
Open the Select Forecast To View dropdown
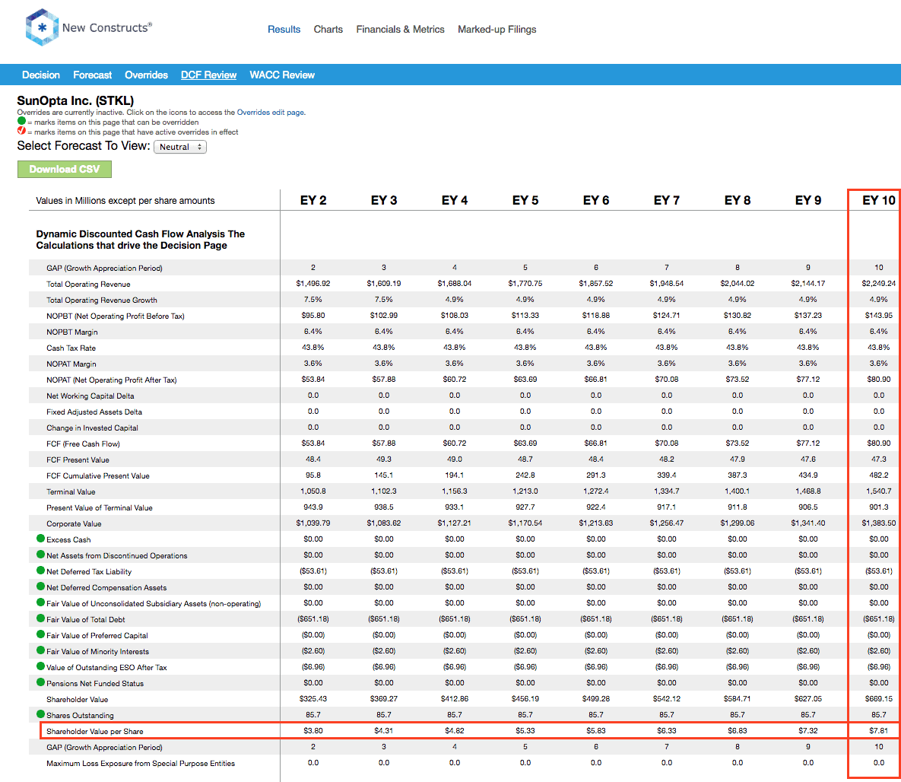[x=180, y=147]
